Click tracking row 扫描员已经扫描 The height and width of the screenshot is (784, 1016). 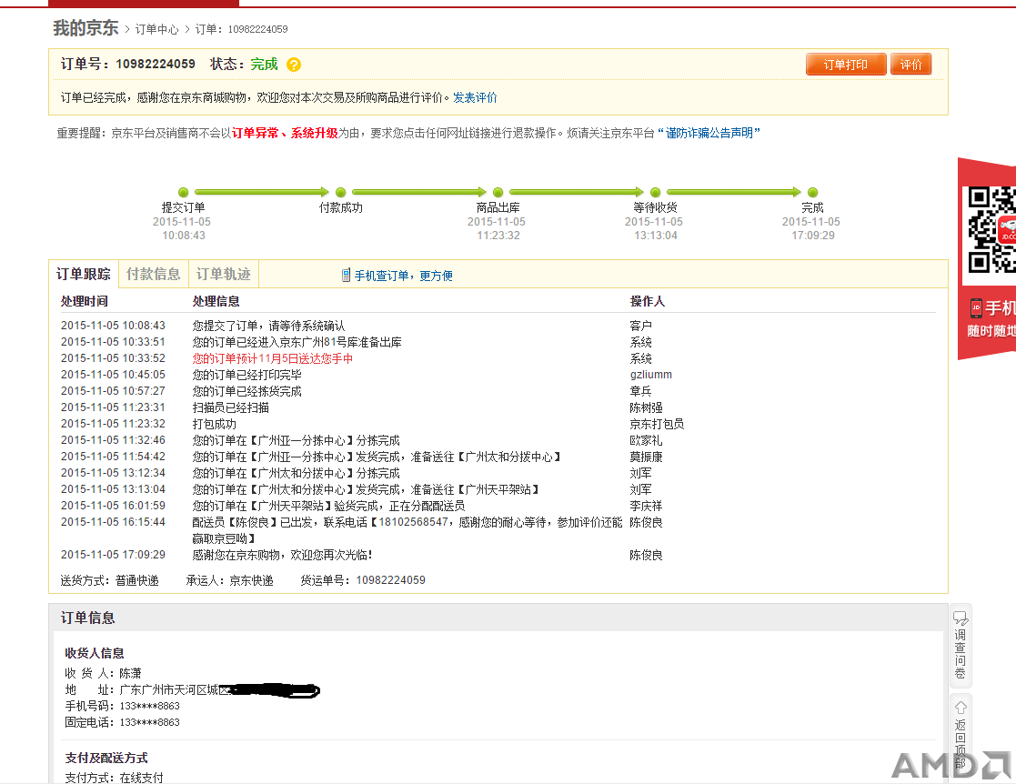click(x=231, y=407)
